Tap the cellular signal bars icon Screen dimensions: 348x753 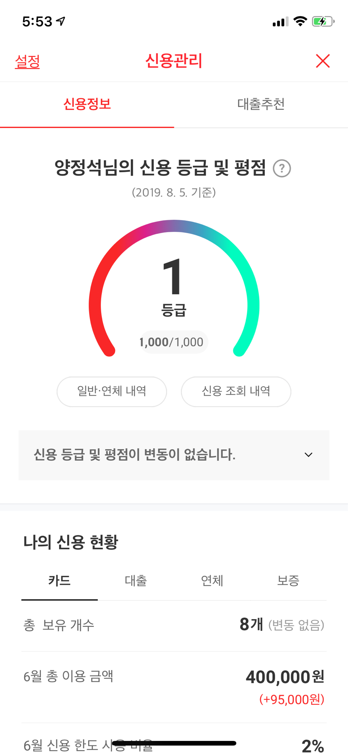[280, 22]
